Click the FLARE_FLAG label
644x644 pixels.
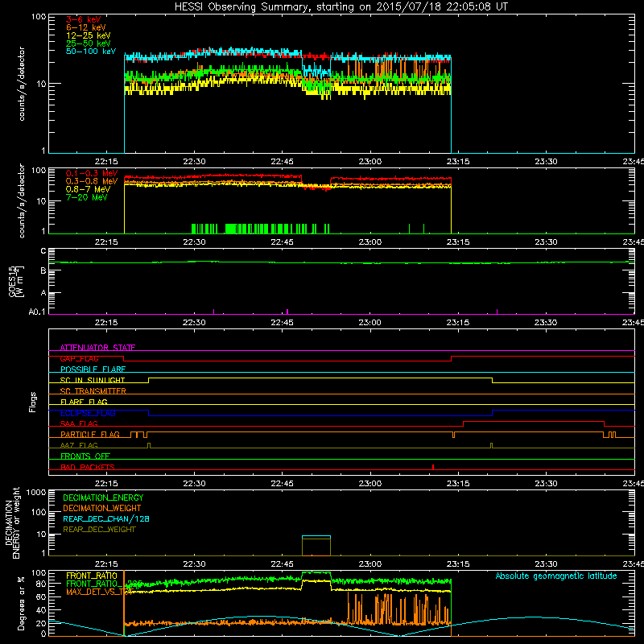pos(84,402)
